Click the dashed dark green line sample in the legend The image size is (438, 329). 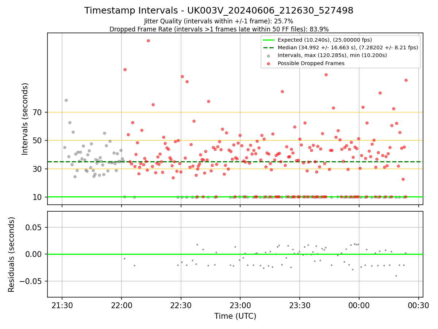pos(268,48)
